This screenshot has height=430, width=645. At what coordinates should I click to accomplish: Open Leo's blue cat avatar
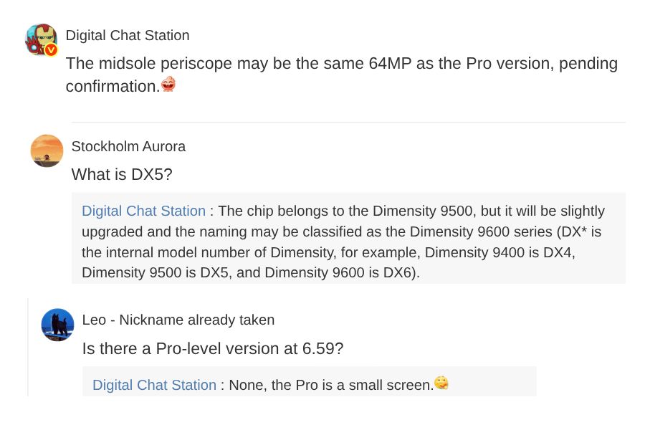(57, 325)
